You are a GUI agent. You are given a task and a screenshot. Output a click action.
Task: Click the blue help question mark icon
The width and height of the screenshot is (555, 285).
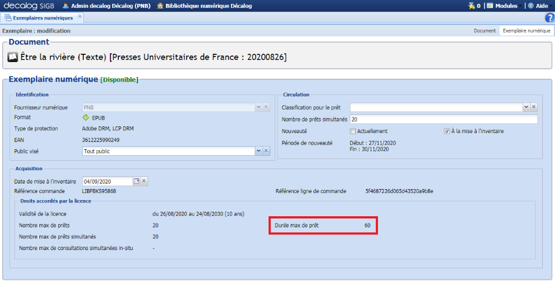(x=549, y=18)
